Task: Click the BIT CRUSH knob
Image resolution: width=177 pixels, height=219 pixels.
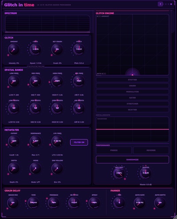Action: pyautogui.click(x=57, y=49)
